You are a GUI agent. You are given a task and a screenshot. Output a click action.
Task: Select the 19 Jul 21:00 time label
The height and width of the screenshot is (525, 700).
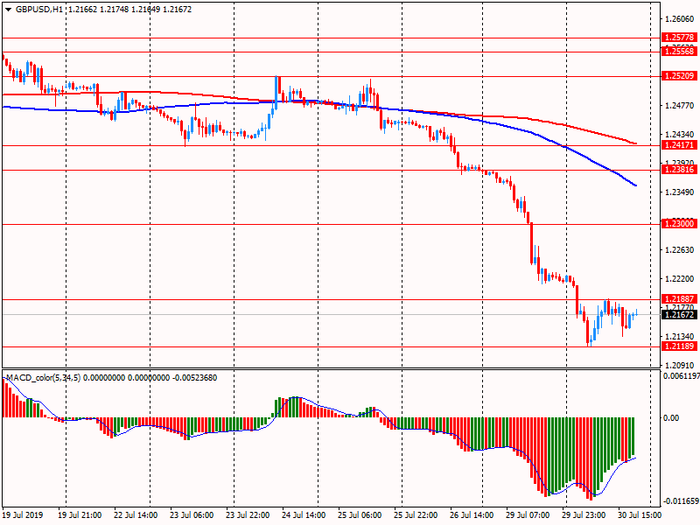click(80, 515)
